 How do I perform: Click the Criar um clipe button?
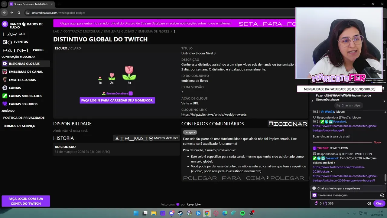pyautogui.click(x=348, y=105)
